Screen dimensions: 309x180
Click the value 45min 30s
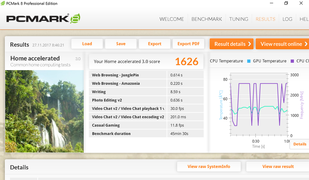tap(179, 134)
